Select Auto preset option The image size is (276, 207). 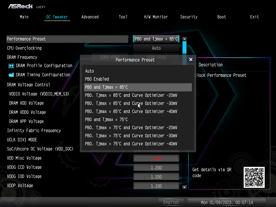click(x=89, y=71)
